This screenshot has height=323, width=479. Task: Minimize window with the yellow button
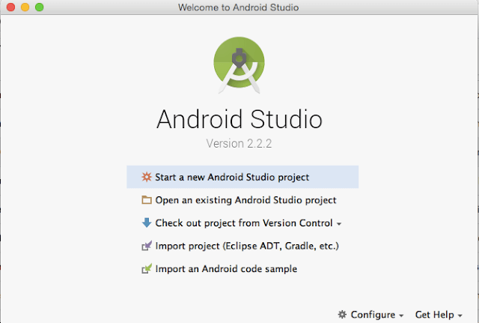(x=25, y=7)
